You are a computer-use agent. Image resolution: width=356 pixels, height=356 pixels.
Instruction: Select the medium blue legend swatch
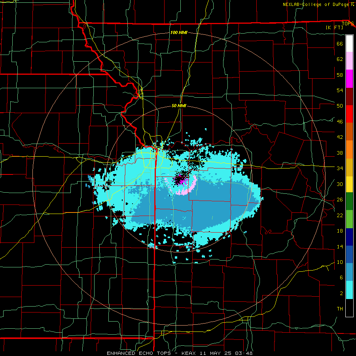click(349, 254)
